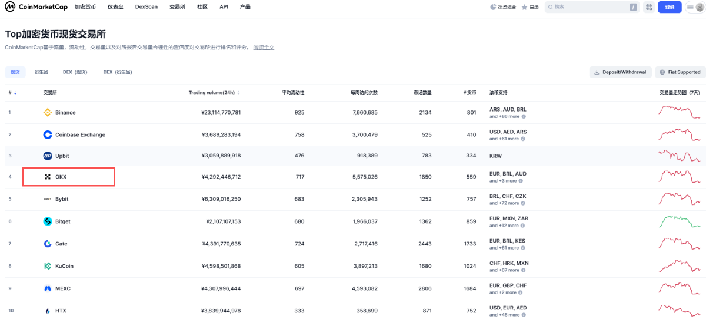Viewport: 706px width, 323px height.
Task: Click the 市场数量 column header
Action: point(422,93)
